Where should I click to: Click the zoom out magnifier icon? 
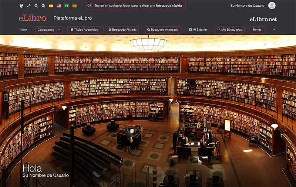(36, 6)
